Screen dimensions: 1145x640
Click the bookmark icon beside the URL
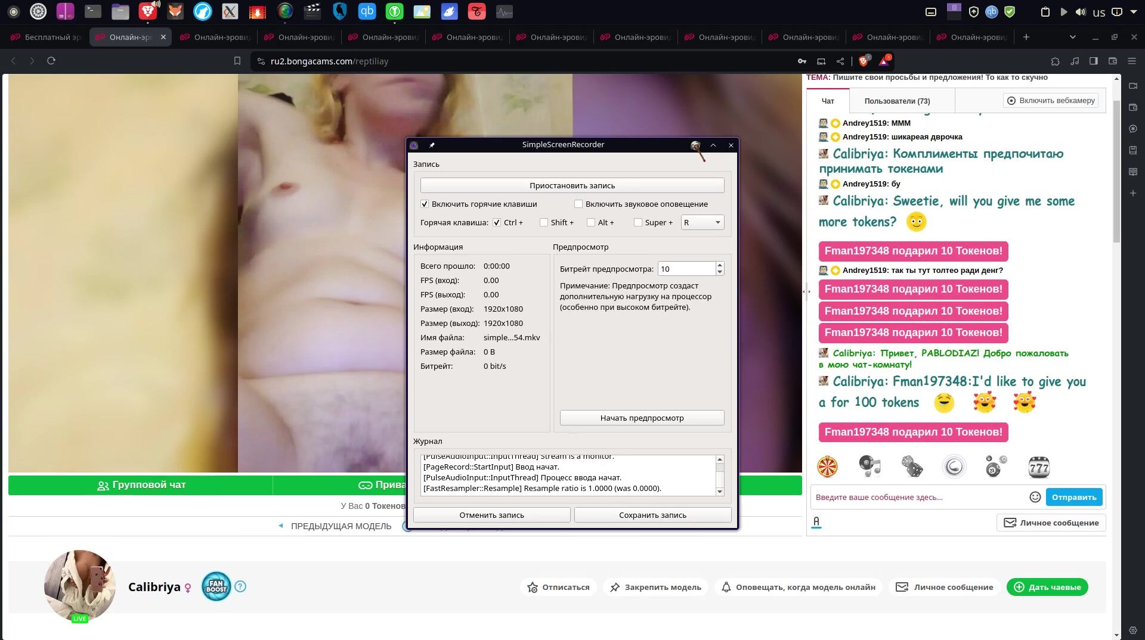click(x=237, y=61)
